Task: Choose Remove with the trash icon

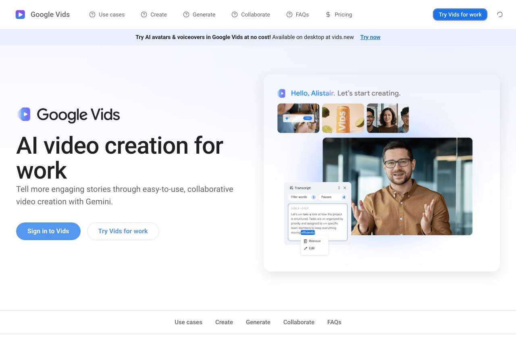Action: pyautogui.click(x=312, y=241)
